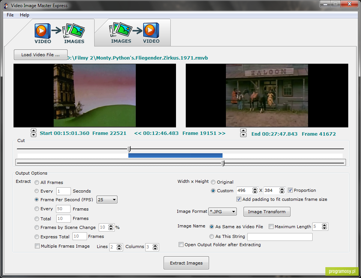
Task: Open the Image Format dropdown
Action: (223, 212)
